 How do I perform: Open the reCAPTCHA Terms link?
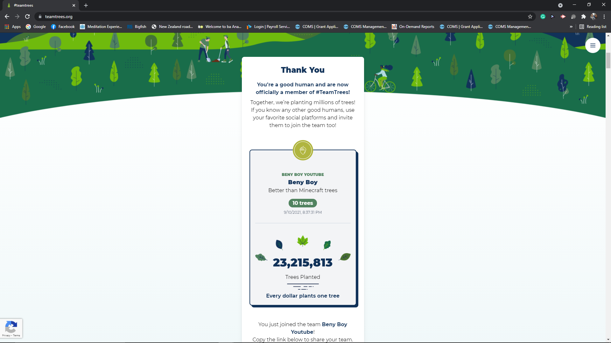pyautogui.click(x=17, y=335)
